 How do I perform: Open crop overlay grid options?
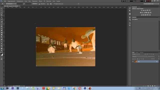pyautogui.click(x=48, y=4)
